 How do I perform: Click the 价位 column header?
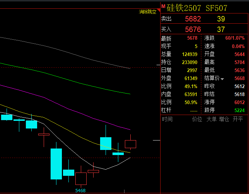coord(197,119)
